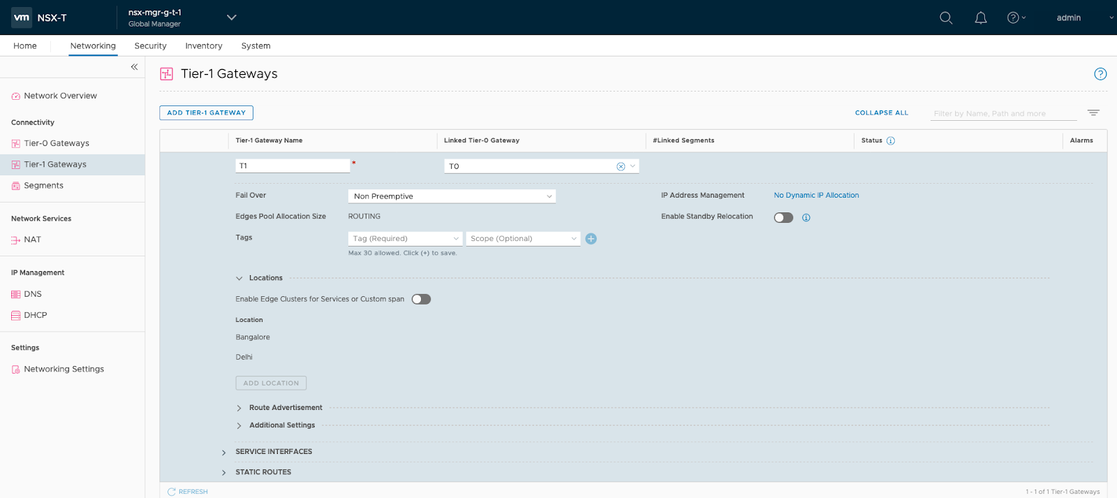Open the filter lines icon at top right
This screenshot has height=498, width=1117.
1093,112
